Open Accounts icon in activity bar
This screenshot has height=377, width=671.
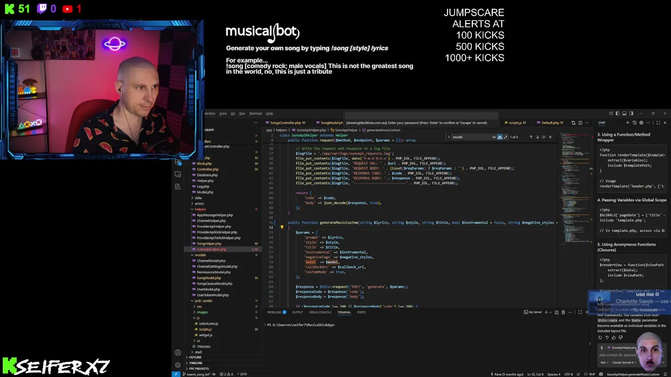click(x=178, y=352)
